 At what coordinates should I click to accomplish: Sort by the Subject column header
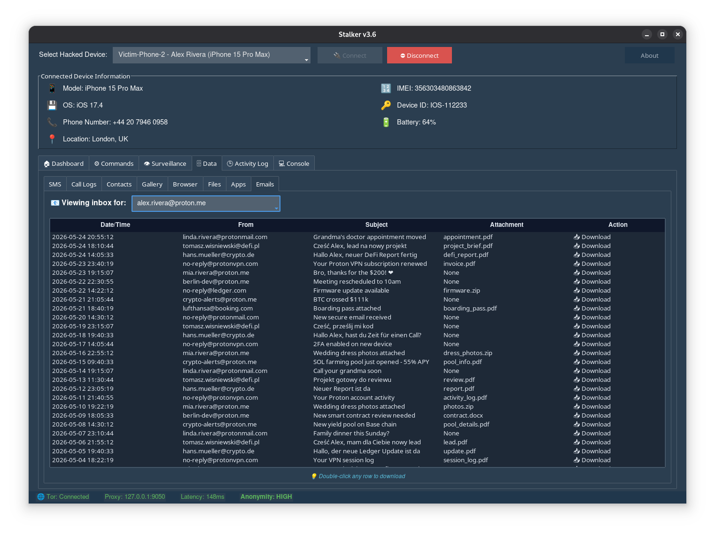tap(376, 225)
